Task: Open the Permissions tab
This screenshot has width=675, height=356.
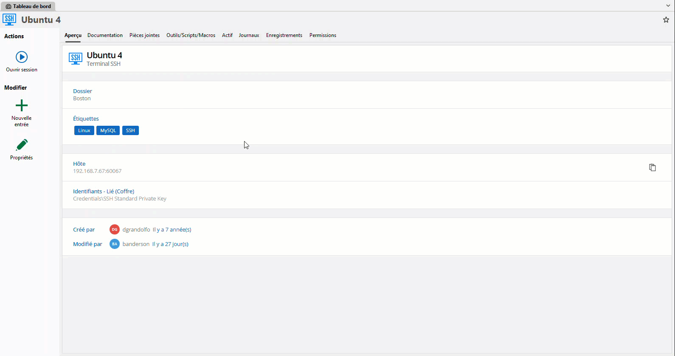Action: (323, 35)
